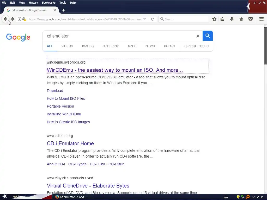The image size is (267, 200).
Task: Click the Google logo
Action: 18,37
